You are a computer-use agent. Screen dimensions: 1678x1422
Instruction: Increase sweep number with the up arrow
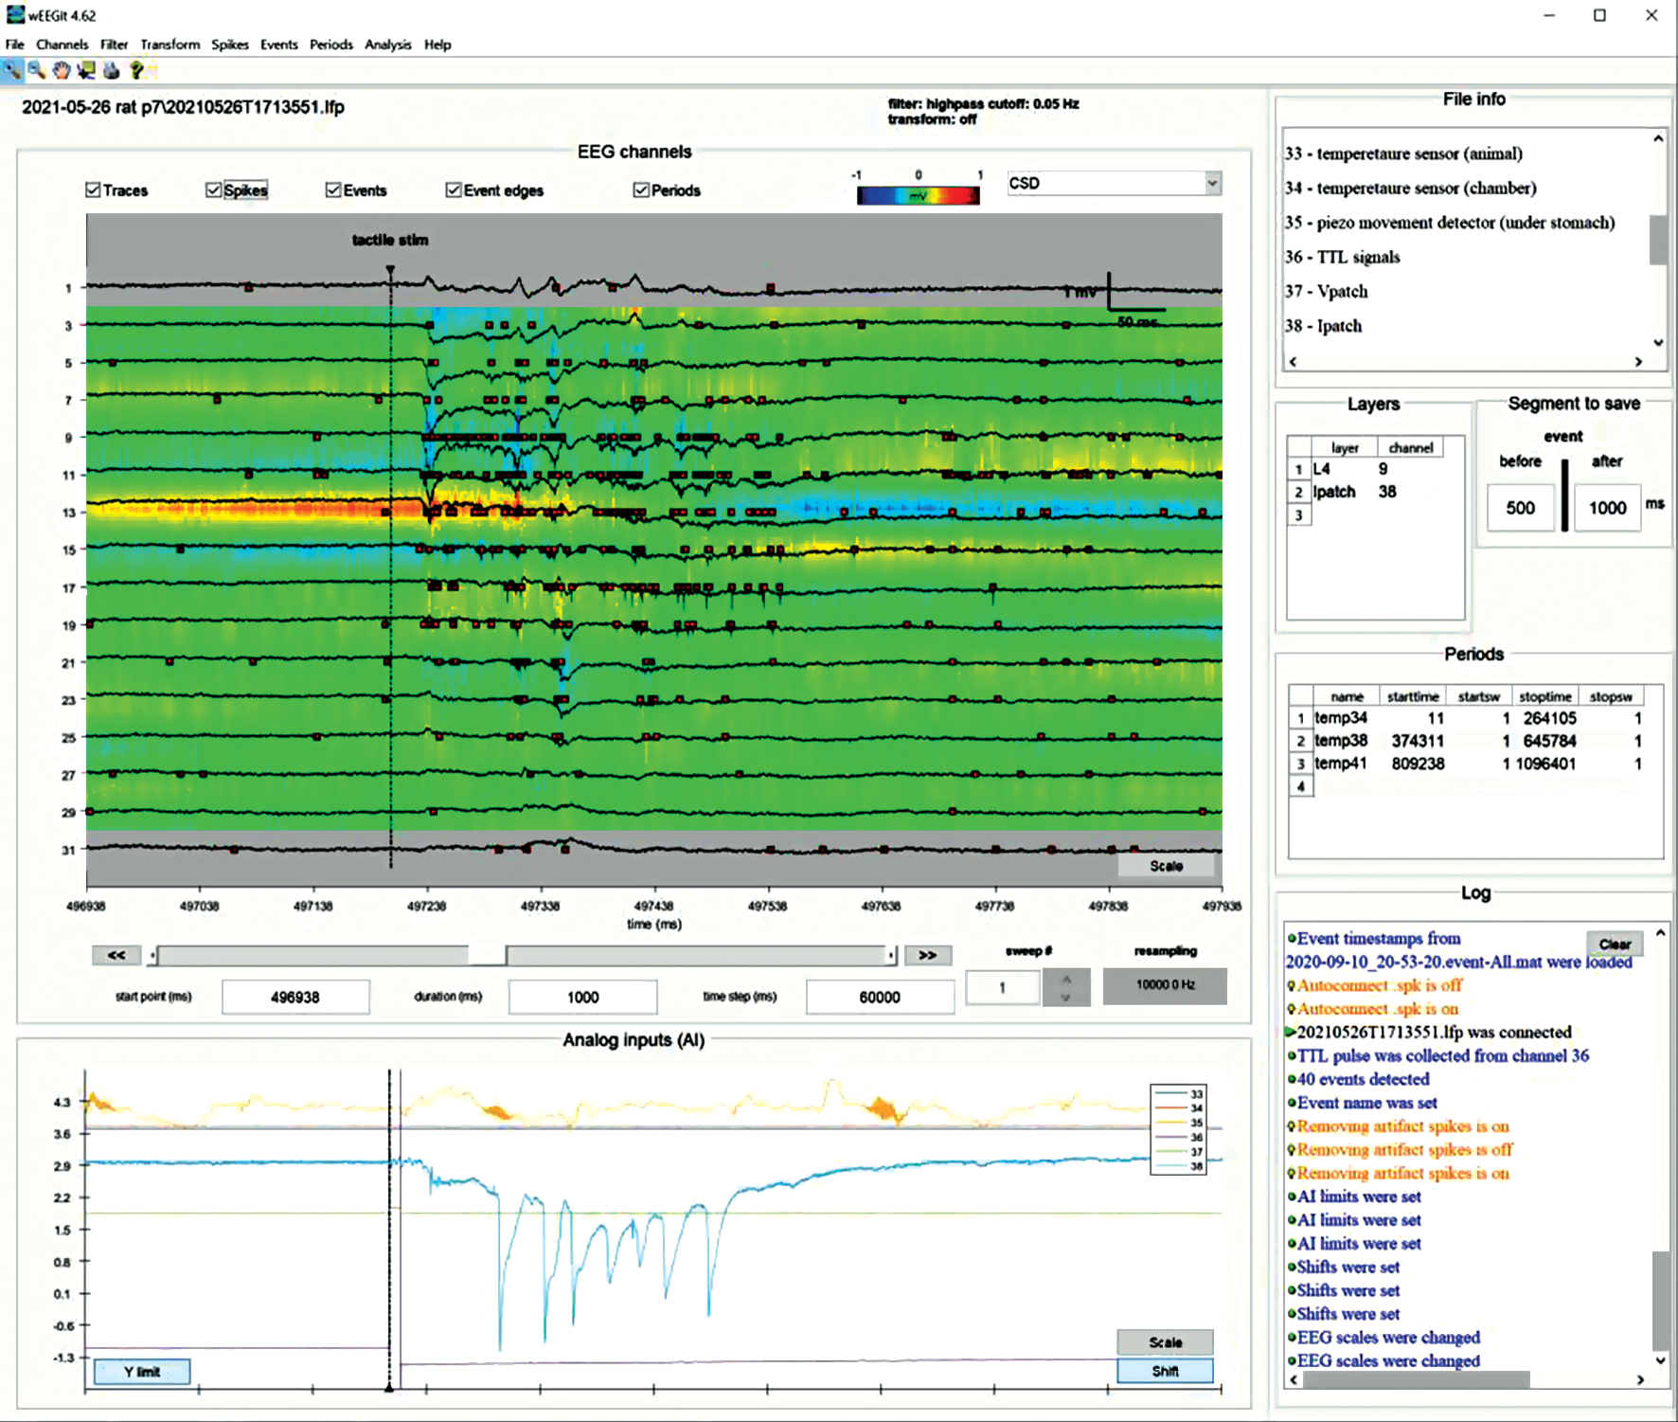1066,980
